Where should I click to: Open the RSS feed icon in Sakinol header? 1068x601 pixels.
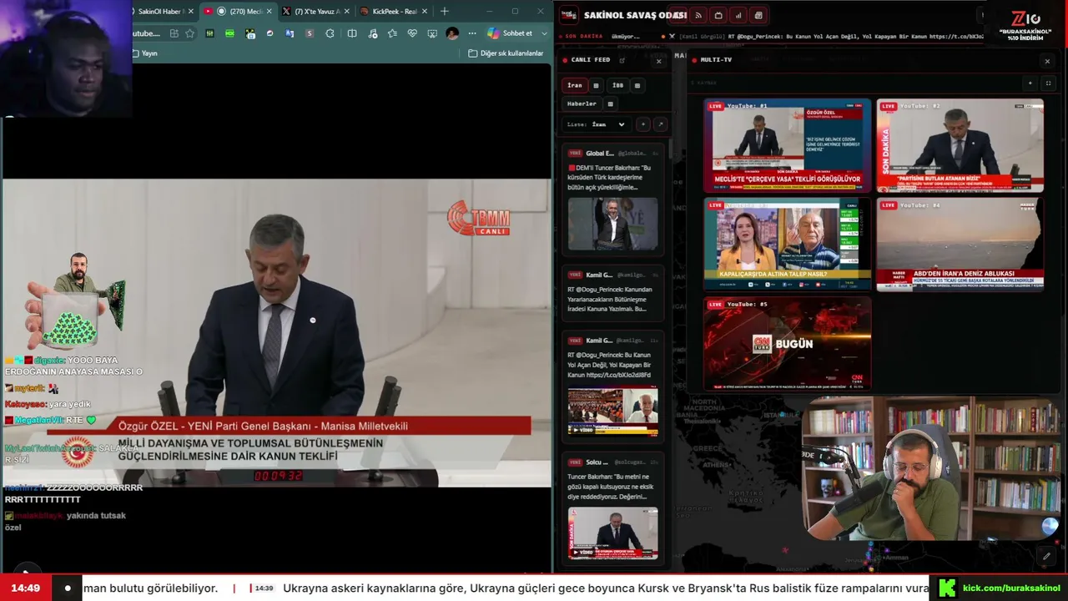698,15
